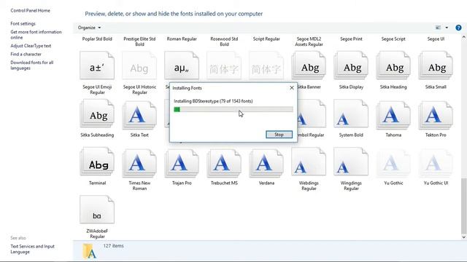Open the Organize dropdown menu
Screen dimensions: 467x262
tap(89, 28)
